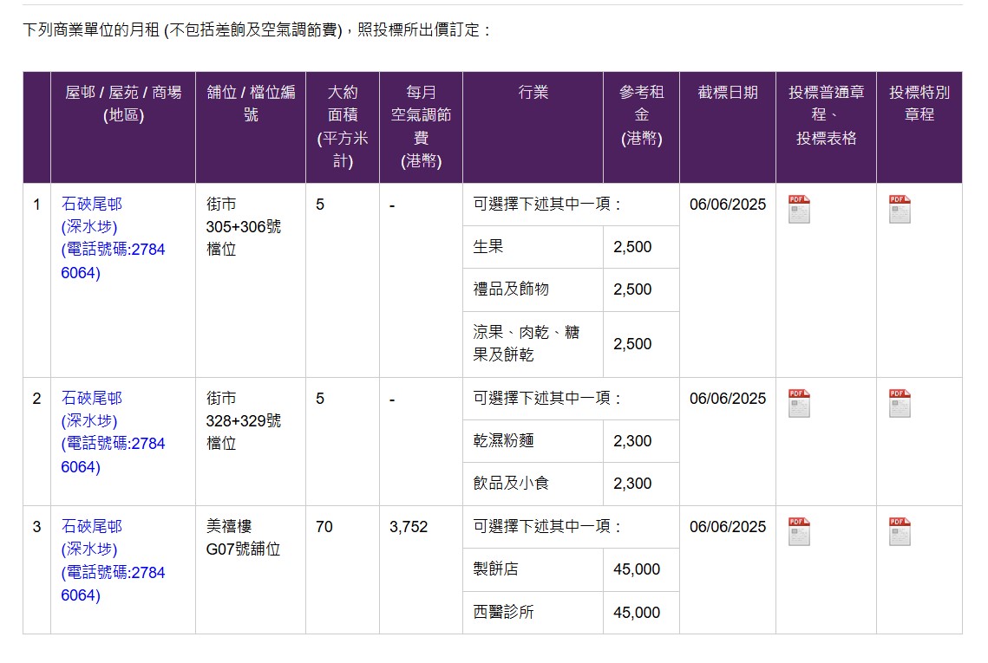Click the 參考租金 column header

pyautogui.click(x=641, y=127)
